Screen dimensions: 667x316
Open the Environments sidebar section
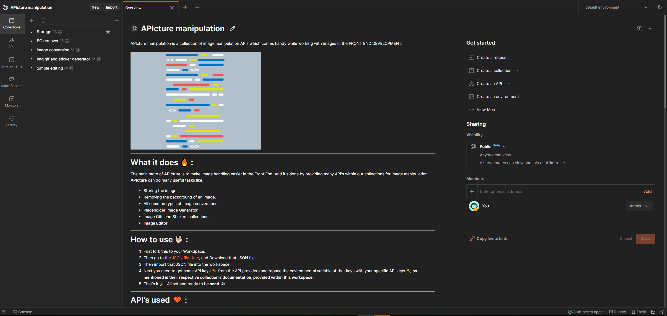[x=12, y=63]
